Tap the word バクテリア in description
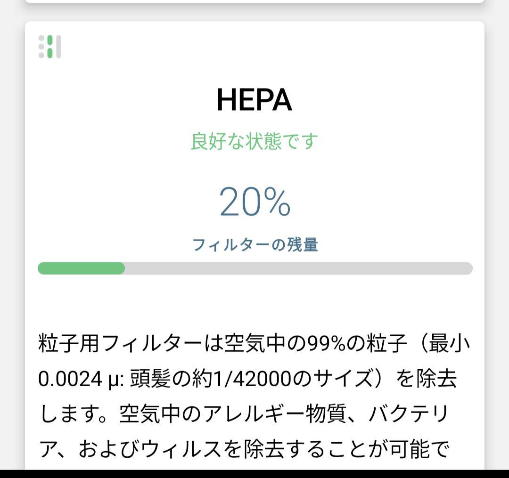 410,414
